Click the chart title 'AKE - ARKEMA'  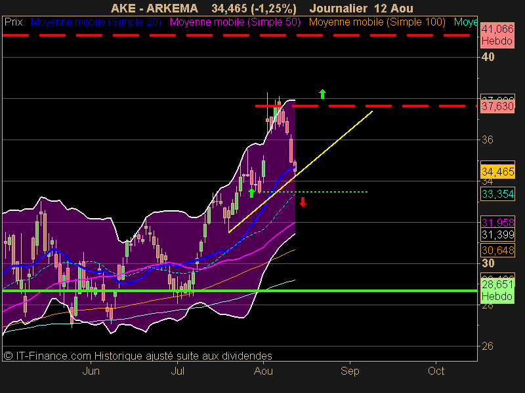[x=154, y=8]
